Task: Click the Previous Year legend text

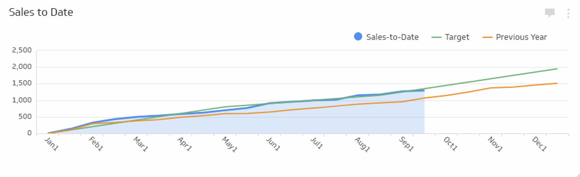Action: tap(521, 37)
